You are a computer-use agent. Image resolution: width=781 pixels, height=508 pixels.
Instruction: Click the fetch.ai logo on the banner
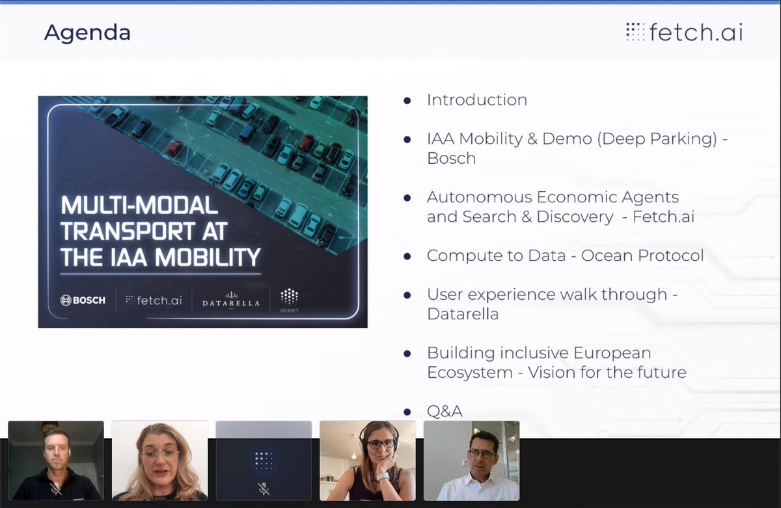click(154, 301)
